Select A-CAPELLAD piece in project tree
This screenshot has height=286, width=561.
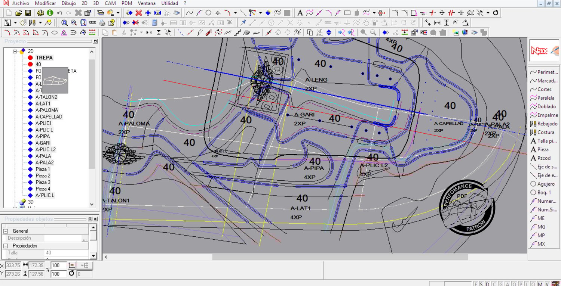[x=49, y=117]
